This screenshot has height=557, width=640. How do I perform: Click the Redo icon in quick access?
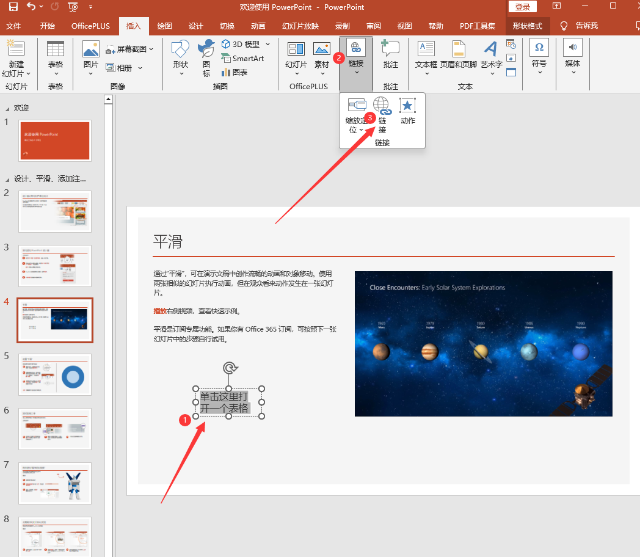[x=55, y=7]
